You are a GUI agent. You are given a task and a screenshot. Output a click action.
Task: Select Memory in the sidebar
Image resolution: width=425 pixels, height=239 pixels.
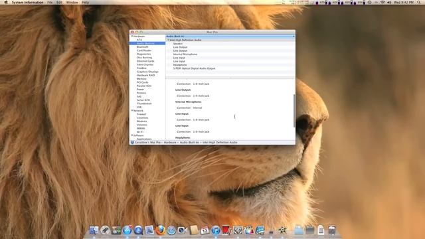pos(141,78)
